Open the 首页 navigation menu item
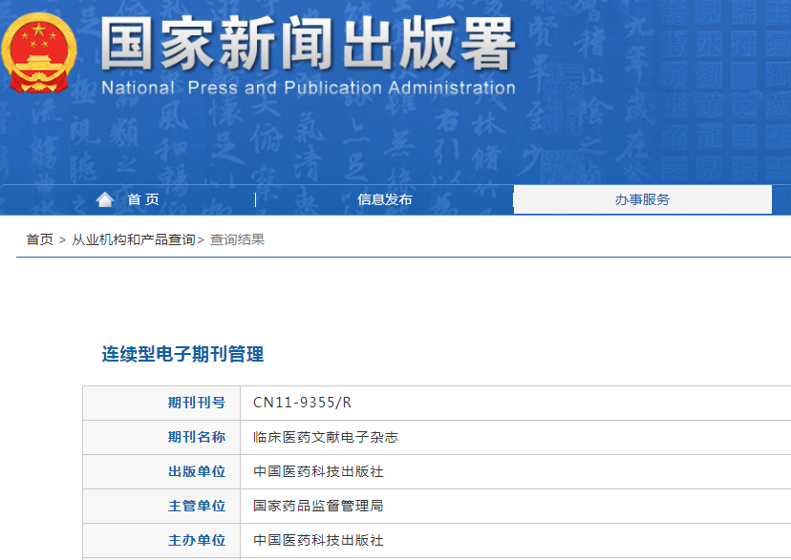 click(143, 199)
